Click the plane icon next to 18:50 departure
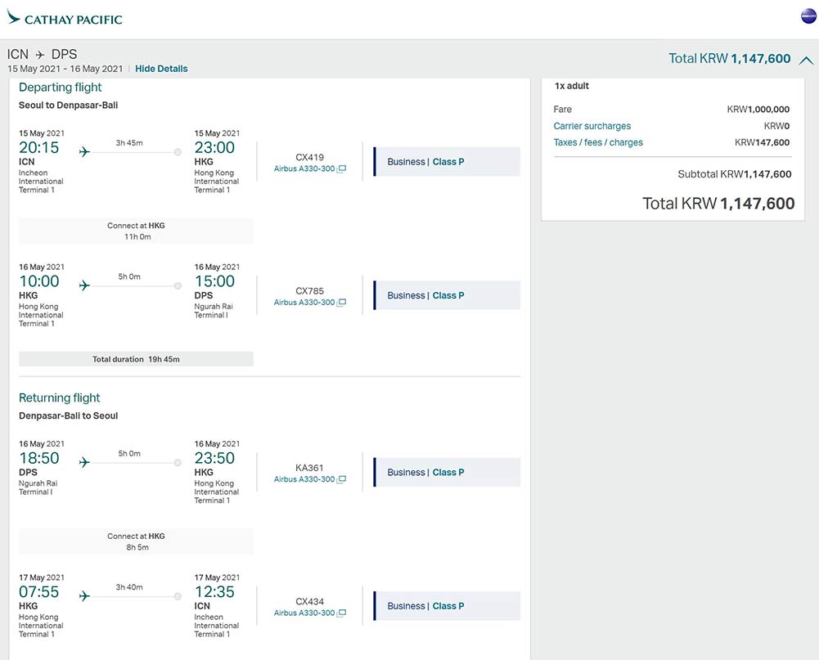Screen dimensions: 819x660 click(x=84, y=462)
